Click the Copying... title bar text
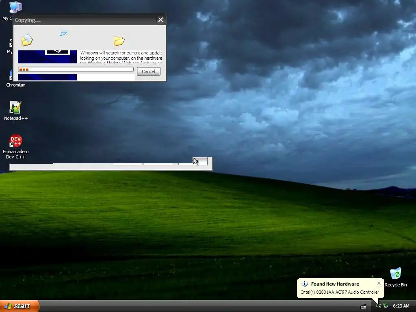This screenshot has height=312, width=416. click(x=28, y=20)
